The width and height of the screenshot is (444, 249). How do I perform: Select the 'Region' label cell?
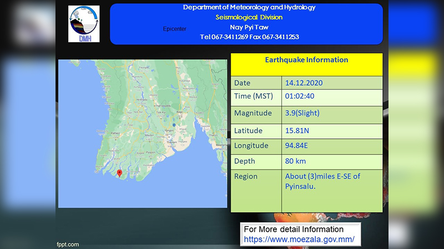(256, 191)
